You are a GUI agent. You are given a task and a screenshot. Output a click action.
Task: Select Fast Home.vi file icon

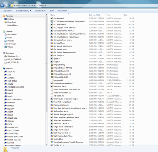click(x=52, y=18)
